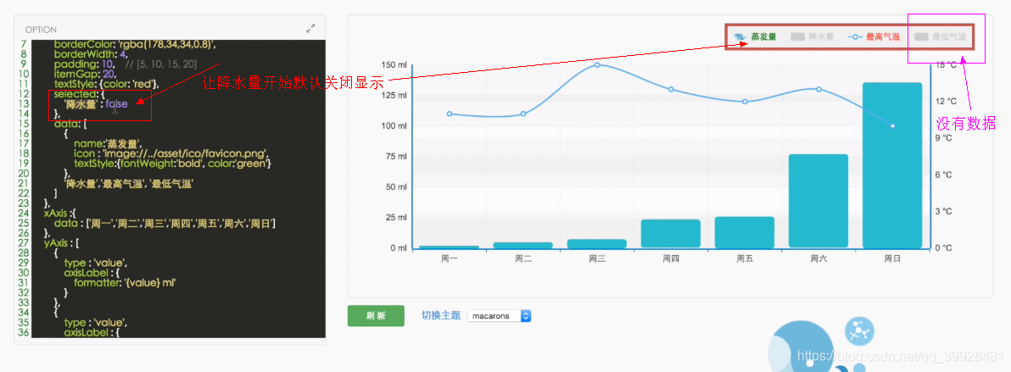Place cursor on the padding: 10 line
Screen dimensions: 1011x372
(x=125, y=64)
